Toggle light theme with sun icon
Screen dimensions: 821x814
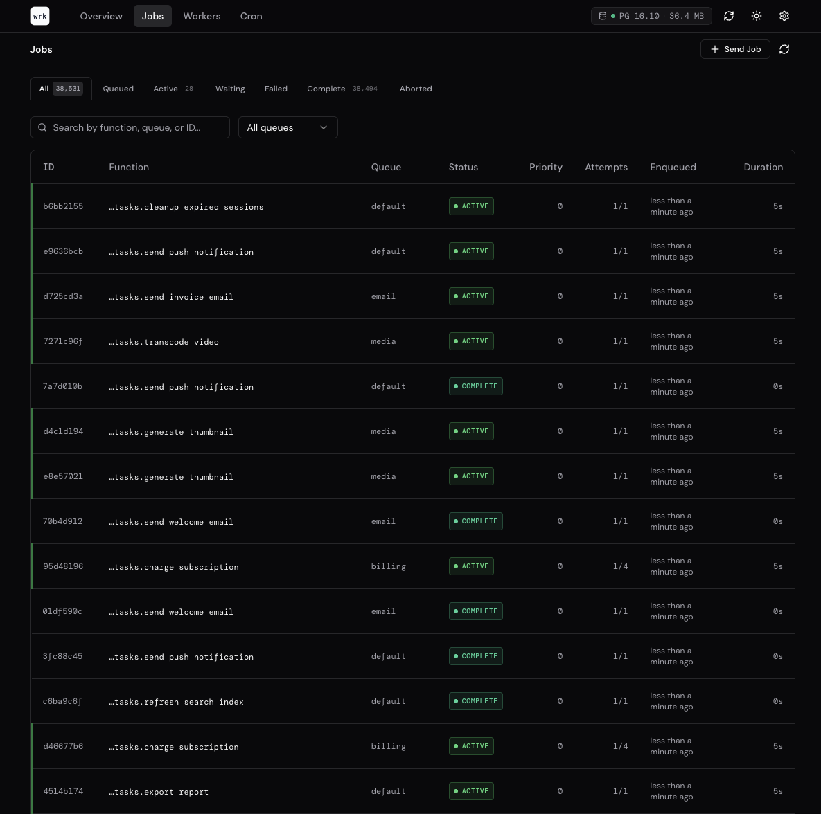click(757, 16)
